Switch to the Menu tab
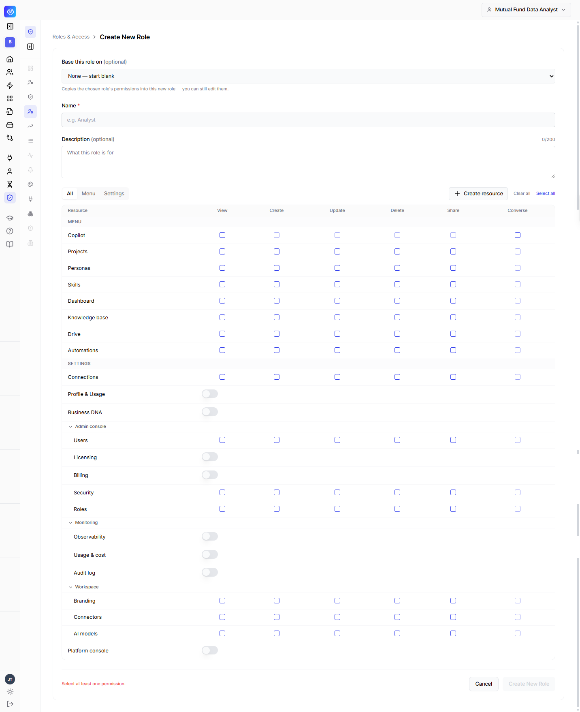Image resolution: width=580 pixels, height=712 pixels. click(x=88, y=194)
